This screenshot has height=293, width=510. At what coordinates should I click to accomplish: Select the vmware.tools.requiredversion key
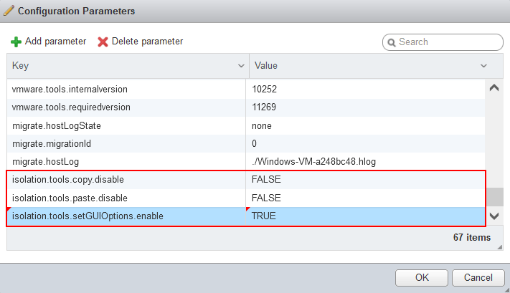(x=71, y=107)
